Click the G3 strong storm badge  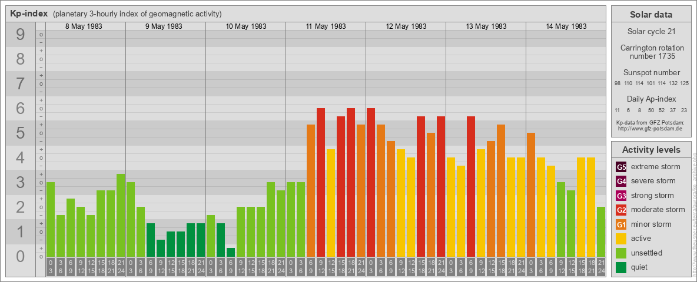(x=621, y=196)
